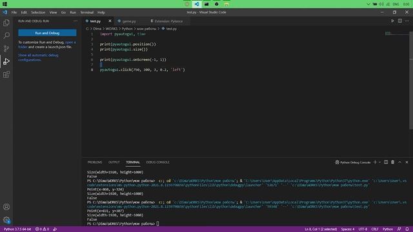
Task: Open the Selection menu
Action: click(x=38, y=12)
